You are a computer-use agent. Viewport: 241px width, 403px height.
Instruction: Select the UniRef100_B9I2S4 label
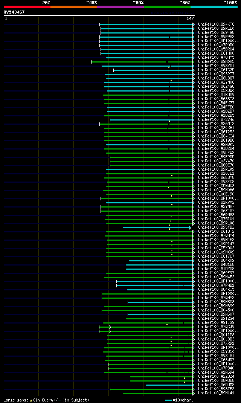point(216,318)
